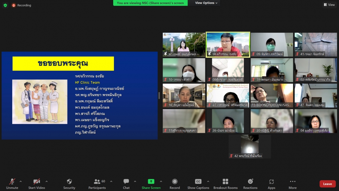Expand the View Options dropdown
The width and height of the screenshot is (339, 191).
[207, 3]
